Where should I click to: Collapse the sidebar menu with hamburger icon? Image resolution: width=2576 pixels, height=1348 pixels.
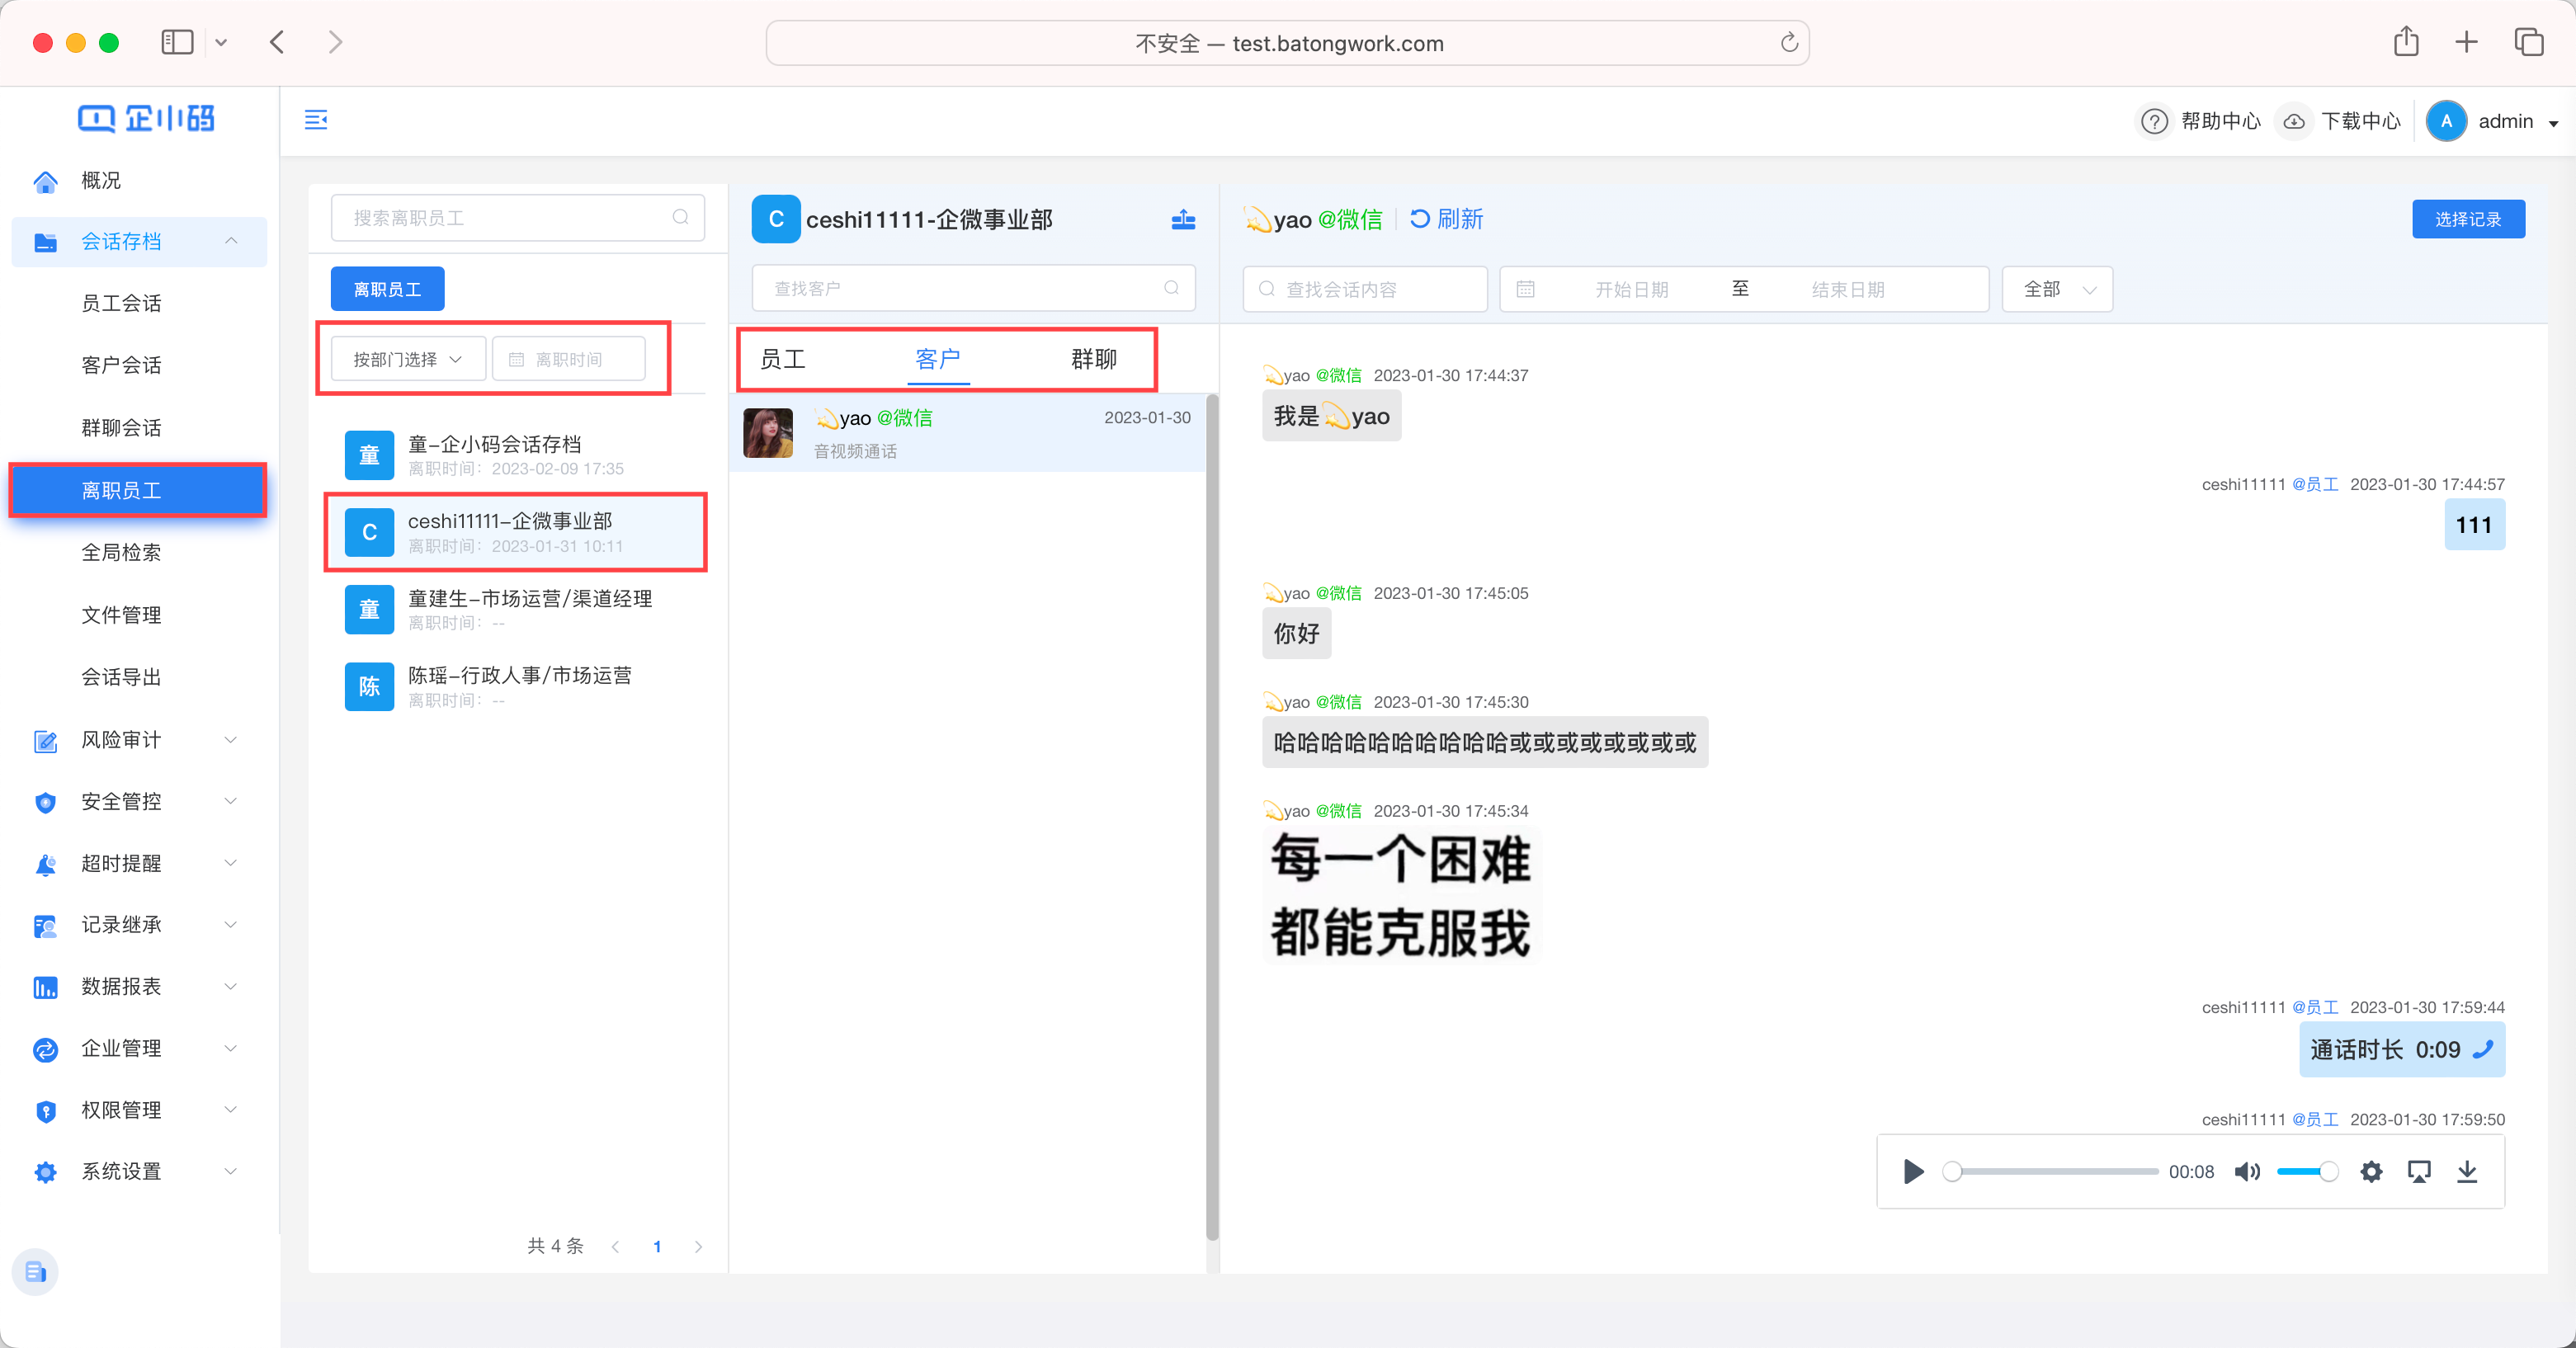coord(316,120)
